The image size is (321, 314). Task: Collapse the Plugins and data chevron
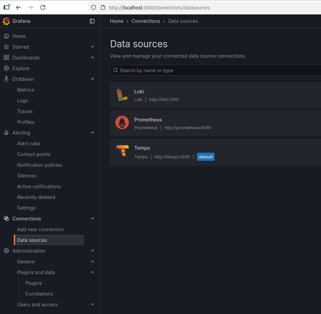[x=93, y=272]
